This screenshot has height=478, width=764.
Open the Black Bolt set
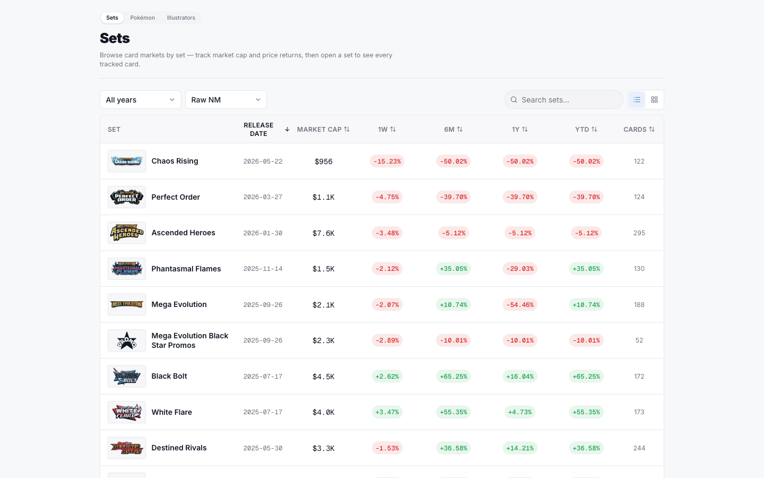point(169,376)
